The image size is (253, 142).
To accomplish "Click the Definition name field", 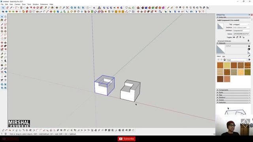I will pos(241,31).
